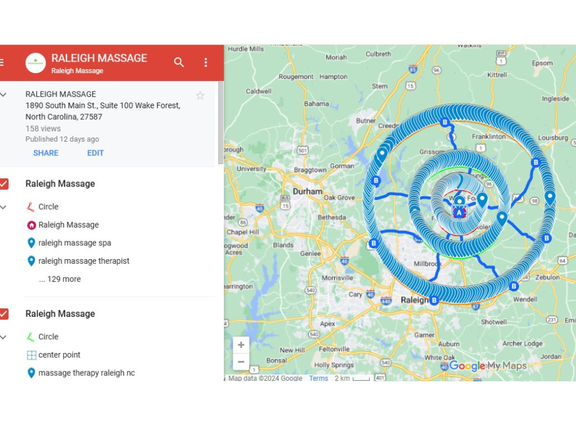576x432 pixels.
Task: Click the B marker near Louisburg
Action: pos(536,162)
